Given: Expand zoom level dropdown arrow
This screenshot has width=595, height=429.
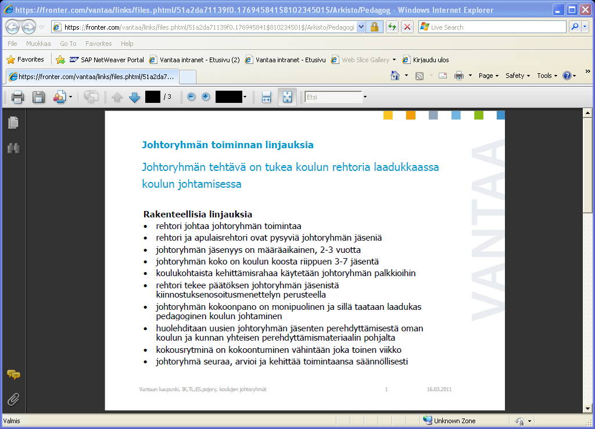Looking at the screenshot, I should click(245, 97).
